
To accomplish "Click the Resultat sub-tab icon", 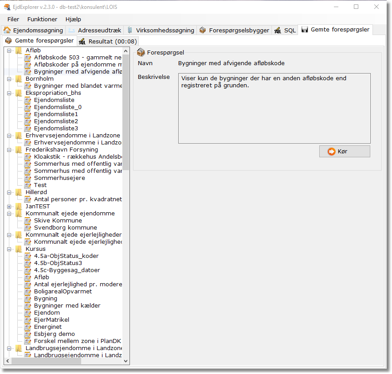I will (x=82, y=41).
